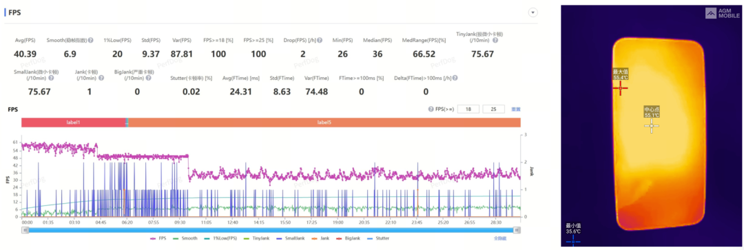Screen dimensions: 744x250
Task: Click the help icon next to Drop(FPS) [/h]
Action: coord(320,41)
